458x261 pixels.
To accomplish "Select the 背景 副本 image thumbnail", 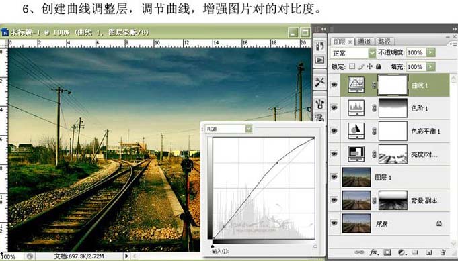I will [x=356, y=200].
